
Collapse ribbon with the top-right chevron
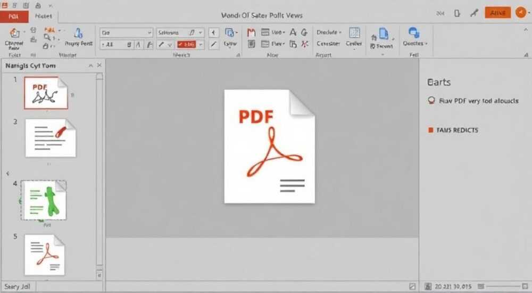[526, 30]
